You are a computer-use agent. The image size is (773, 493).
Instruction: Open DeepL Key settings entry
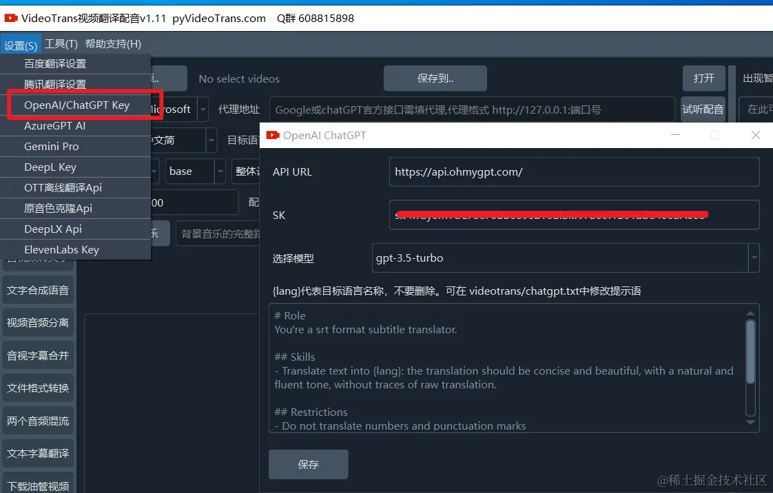click(75, 167)
